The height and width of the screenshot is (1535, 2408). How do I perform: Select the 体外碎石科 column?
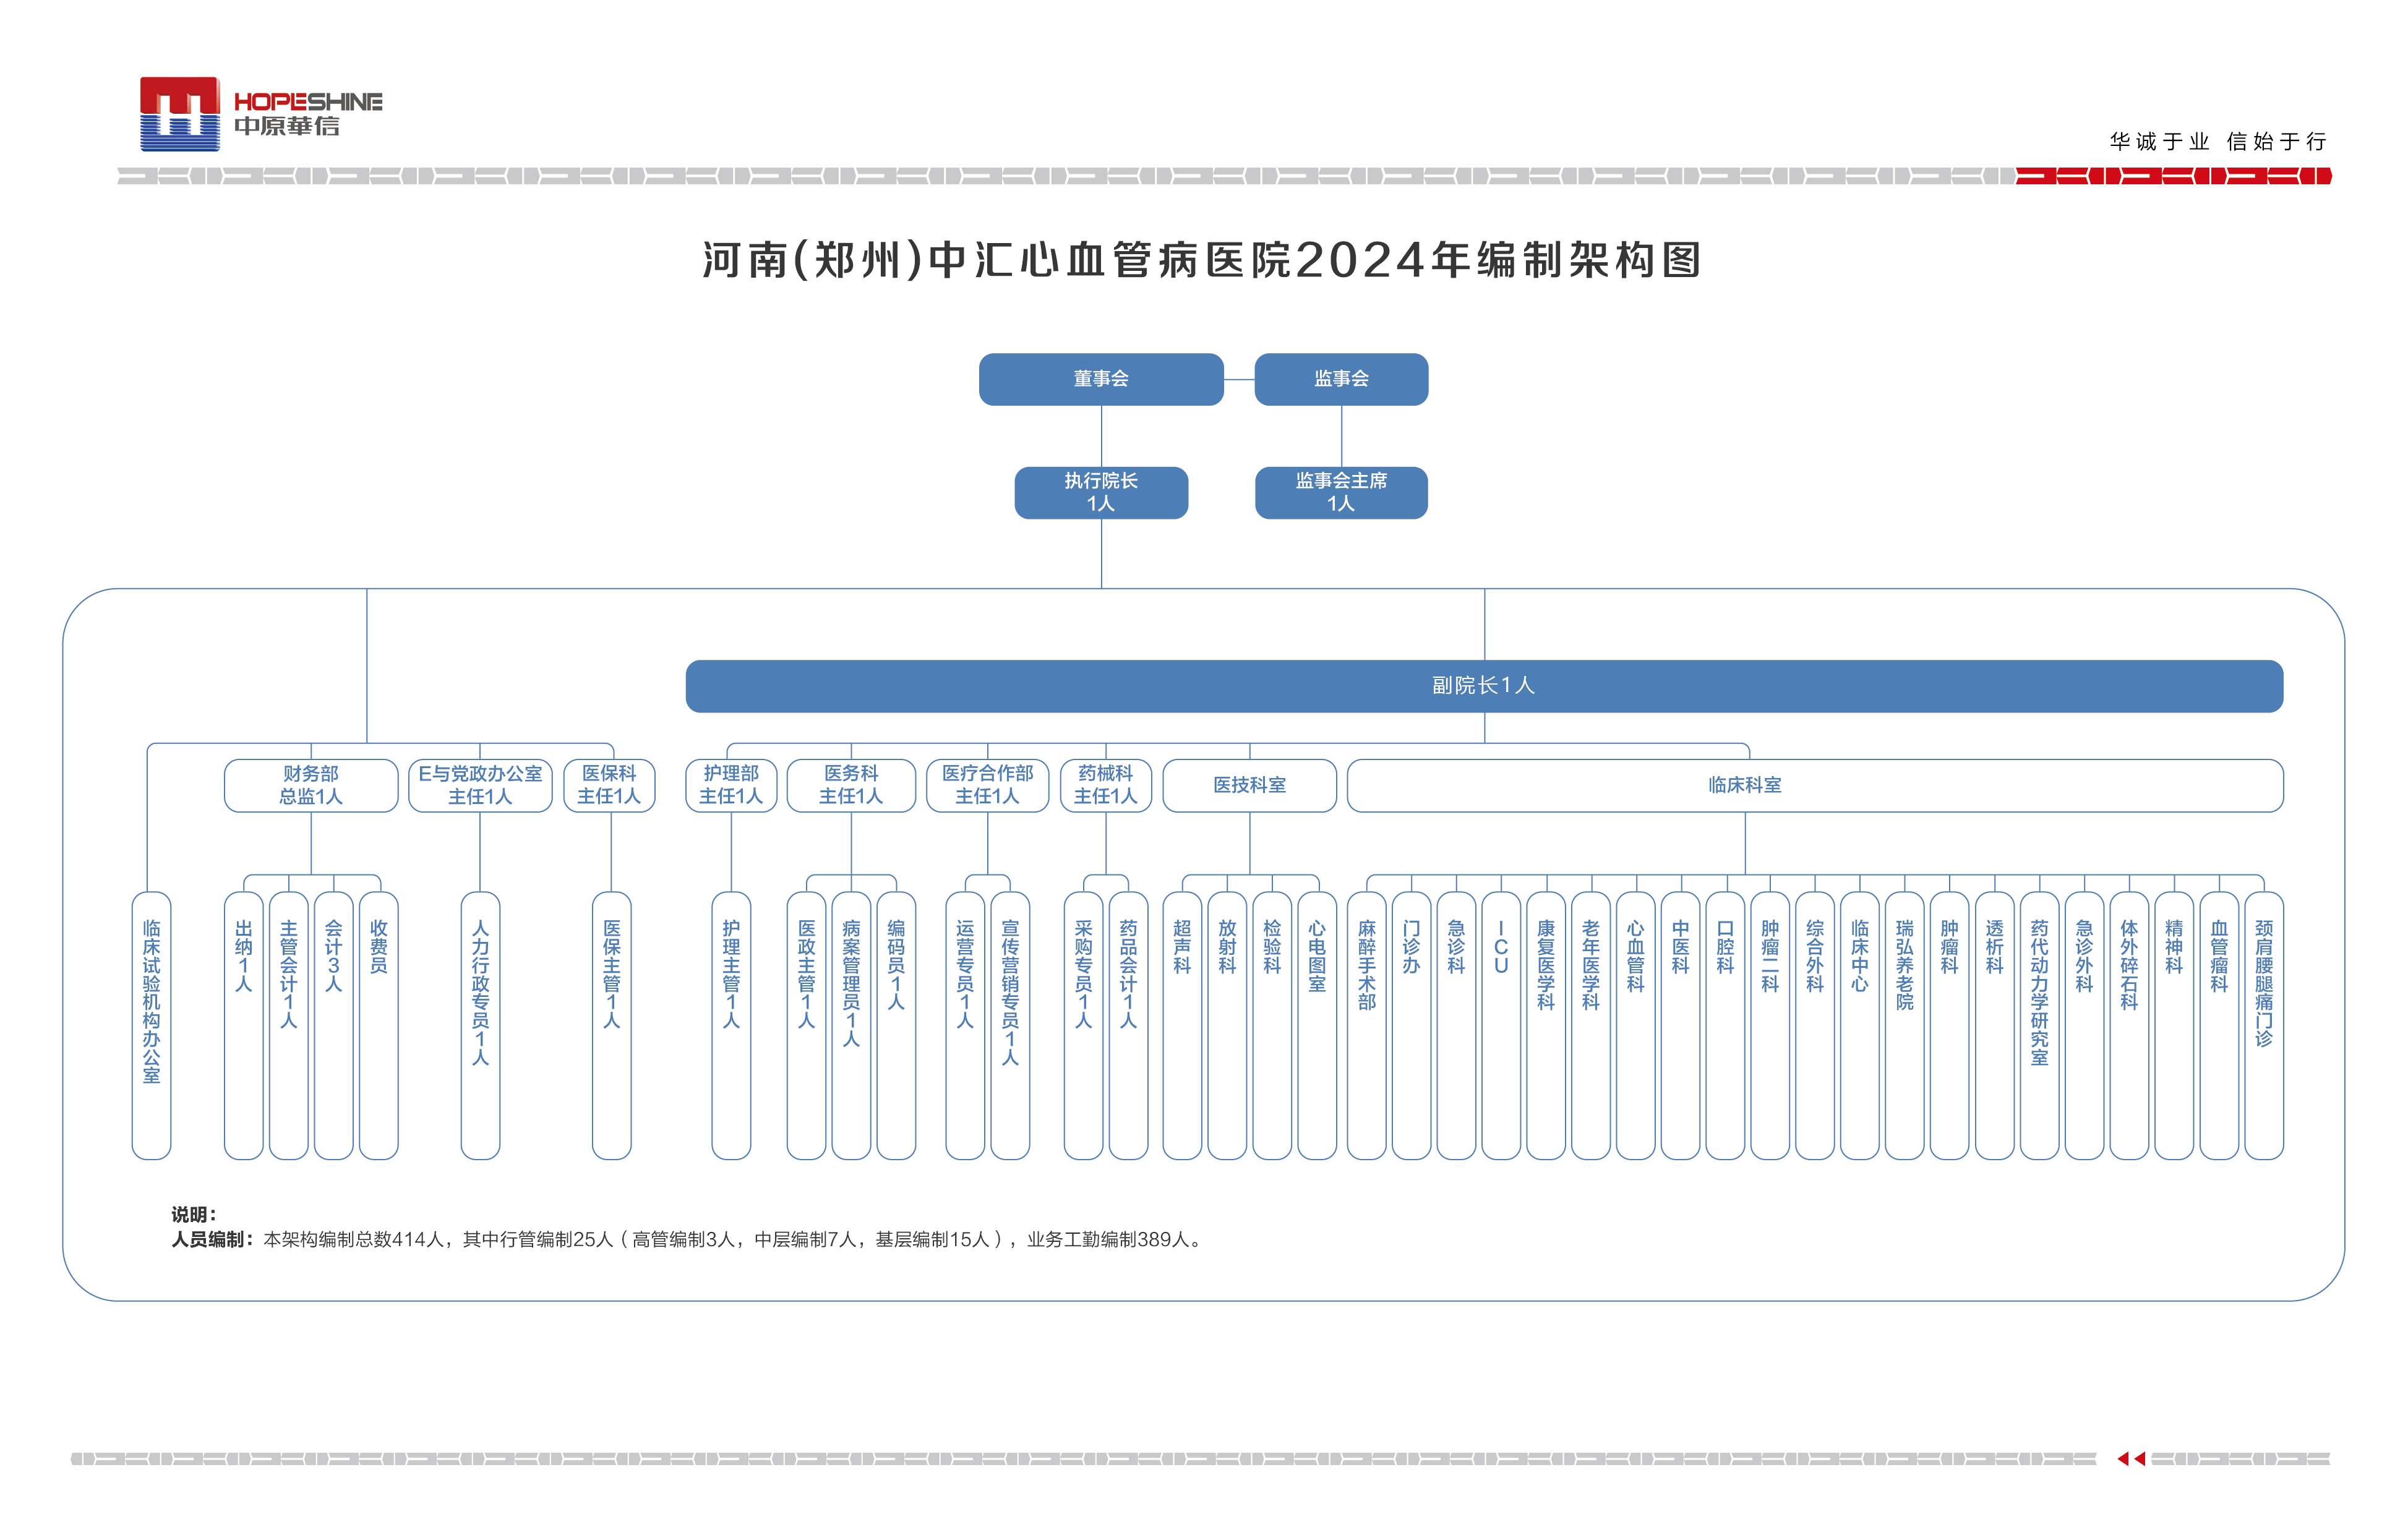pos(2129,1026)
